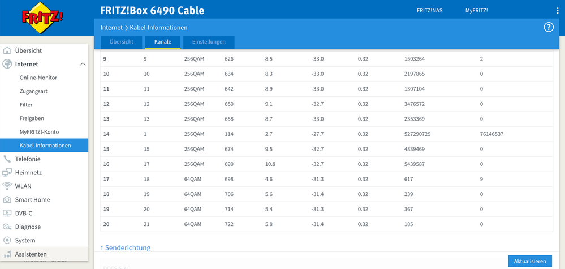The width and height of the screenshot is (565, 269).
Task: Open the FRITZ!NAS link
Action: (429, 11)
